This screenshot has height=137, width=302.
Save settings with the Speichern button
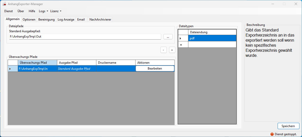point(288,126)
